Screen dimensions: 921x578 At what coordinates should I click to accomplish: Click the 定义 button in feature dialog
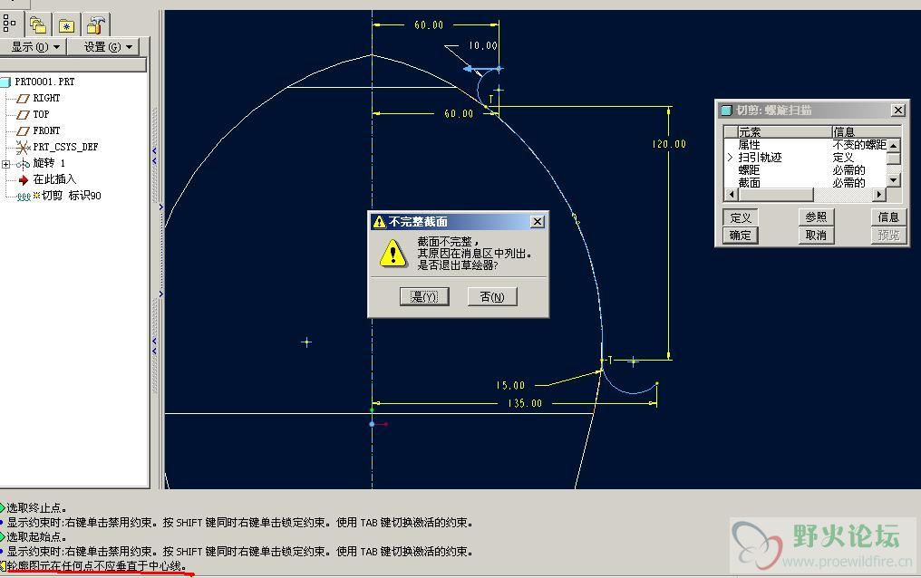[740, 217]
